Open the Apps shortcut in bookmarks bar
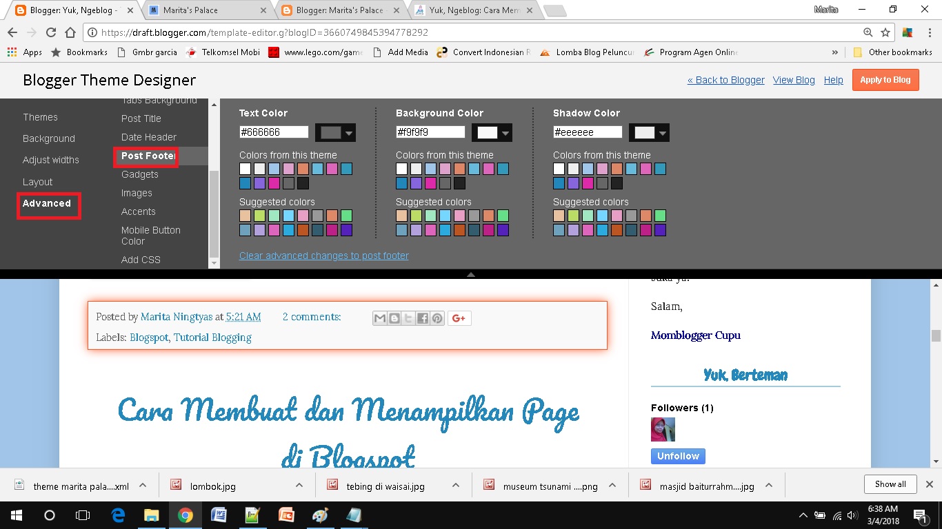 coord(24,52)
